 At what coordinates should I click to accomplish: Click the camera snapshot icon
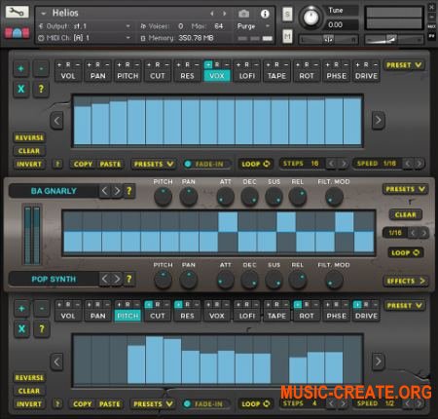244,14
